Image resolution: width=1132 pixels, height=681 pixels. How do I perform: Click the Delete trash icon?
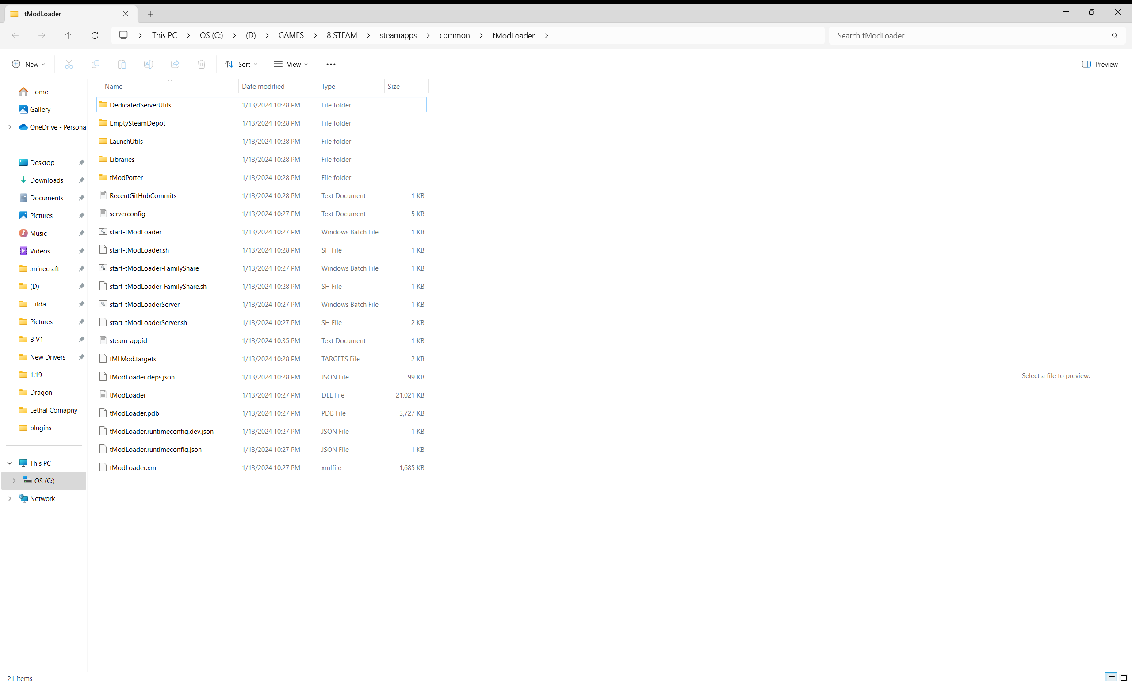(202, 64)
